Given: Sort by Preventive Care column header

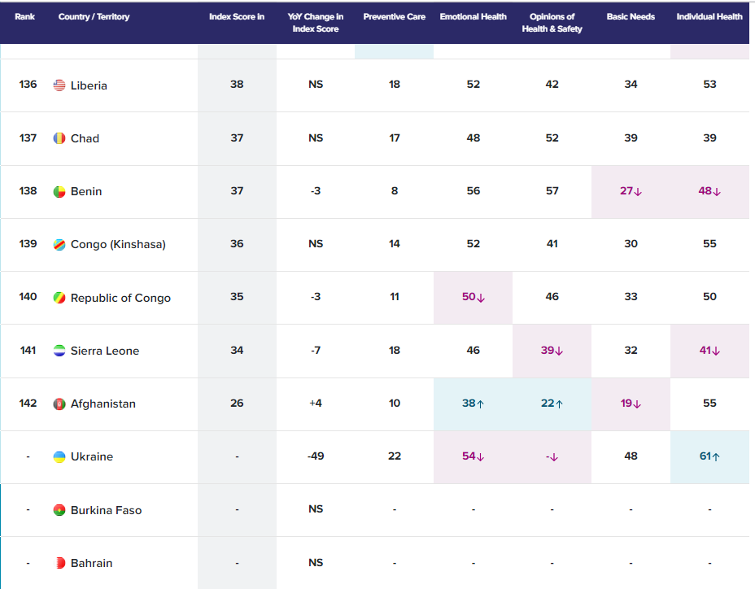Looking at the screenshot, I should (x=394, y=17).
